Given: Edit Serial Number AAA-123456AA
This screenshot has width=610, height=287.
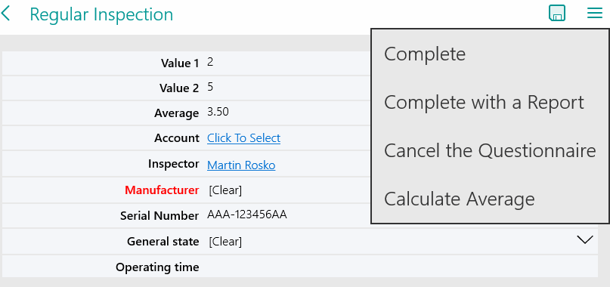Looking at the screenshot, I should click(x=247, y=214).
